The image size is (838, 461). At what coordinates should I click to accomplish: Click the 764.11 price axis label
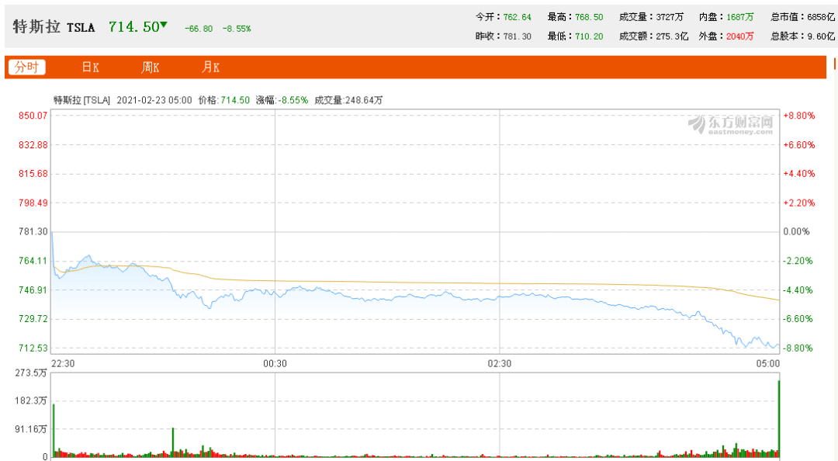tap(33, 261)
